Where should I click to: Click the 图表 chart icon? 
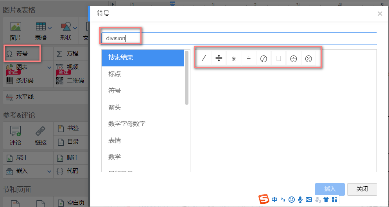click(x=9, y=67)
